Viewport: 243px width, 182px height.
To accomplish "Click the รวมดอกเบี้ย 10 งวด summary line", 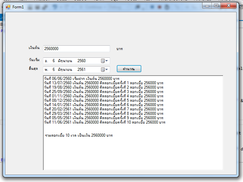I will (x=79, y=135).
